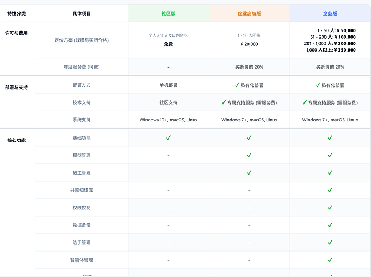This screenshot has width=371, height=277.
Task: Click the 基础功能 checkmark under 社区版
Action: click(169, 137)
